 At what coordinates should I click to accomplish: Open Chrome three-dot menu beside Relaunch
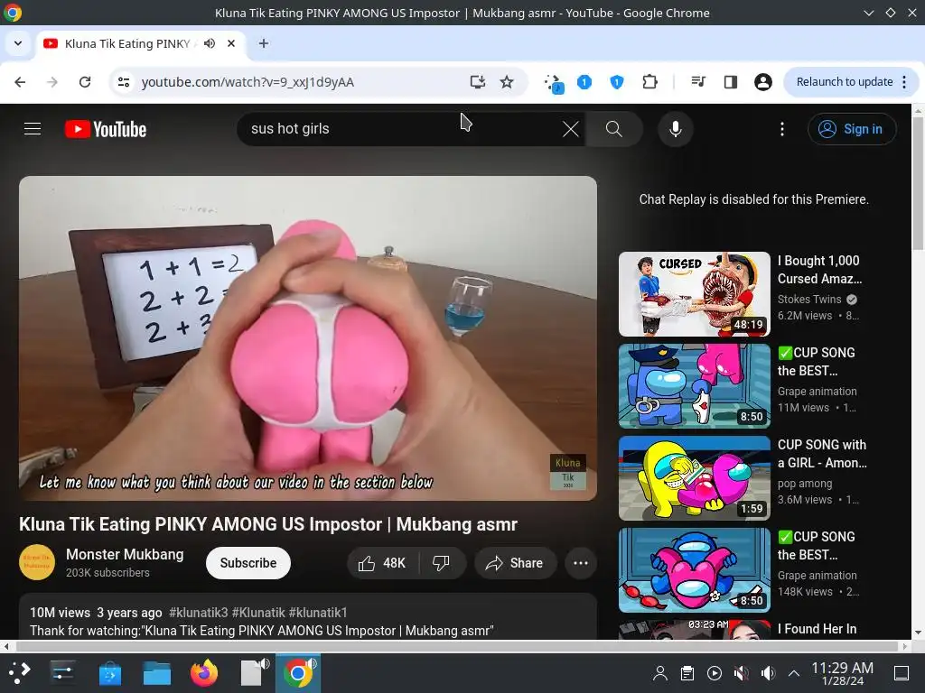point(904,82)
